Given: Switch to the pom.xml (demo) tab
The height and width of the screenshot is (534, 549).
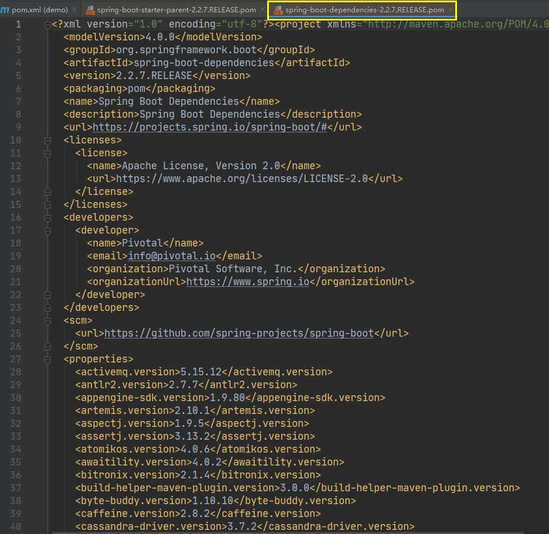Looking at the screenshot, I should click(x=40, y=10).
